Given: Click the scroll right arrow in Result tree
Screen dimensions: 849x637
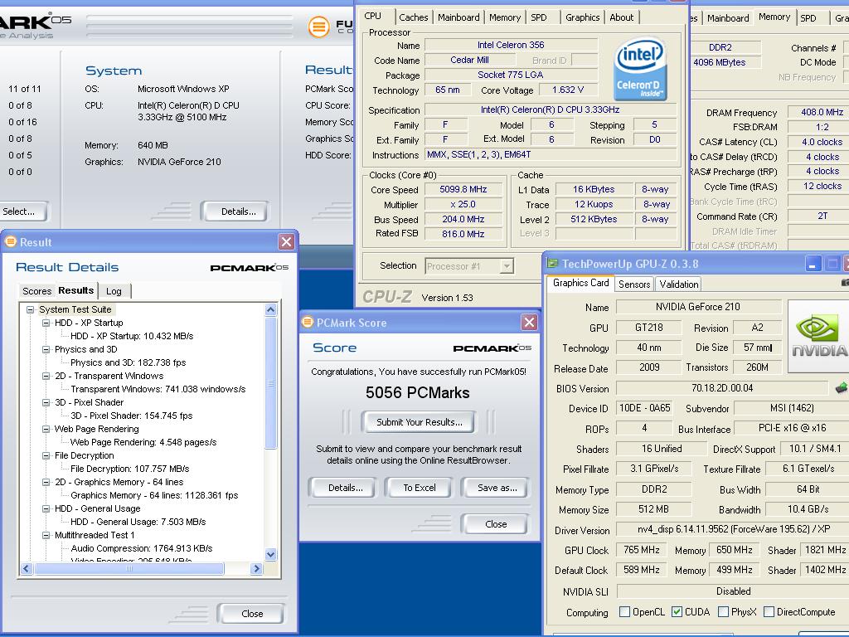Looking at the screenshot, I should 257,568.
